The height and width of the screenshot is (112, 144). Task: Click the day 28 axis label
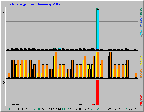[x=122, y=109]
